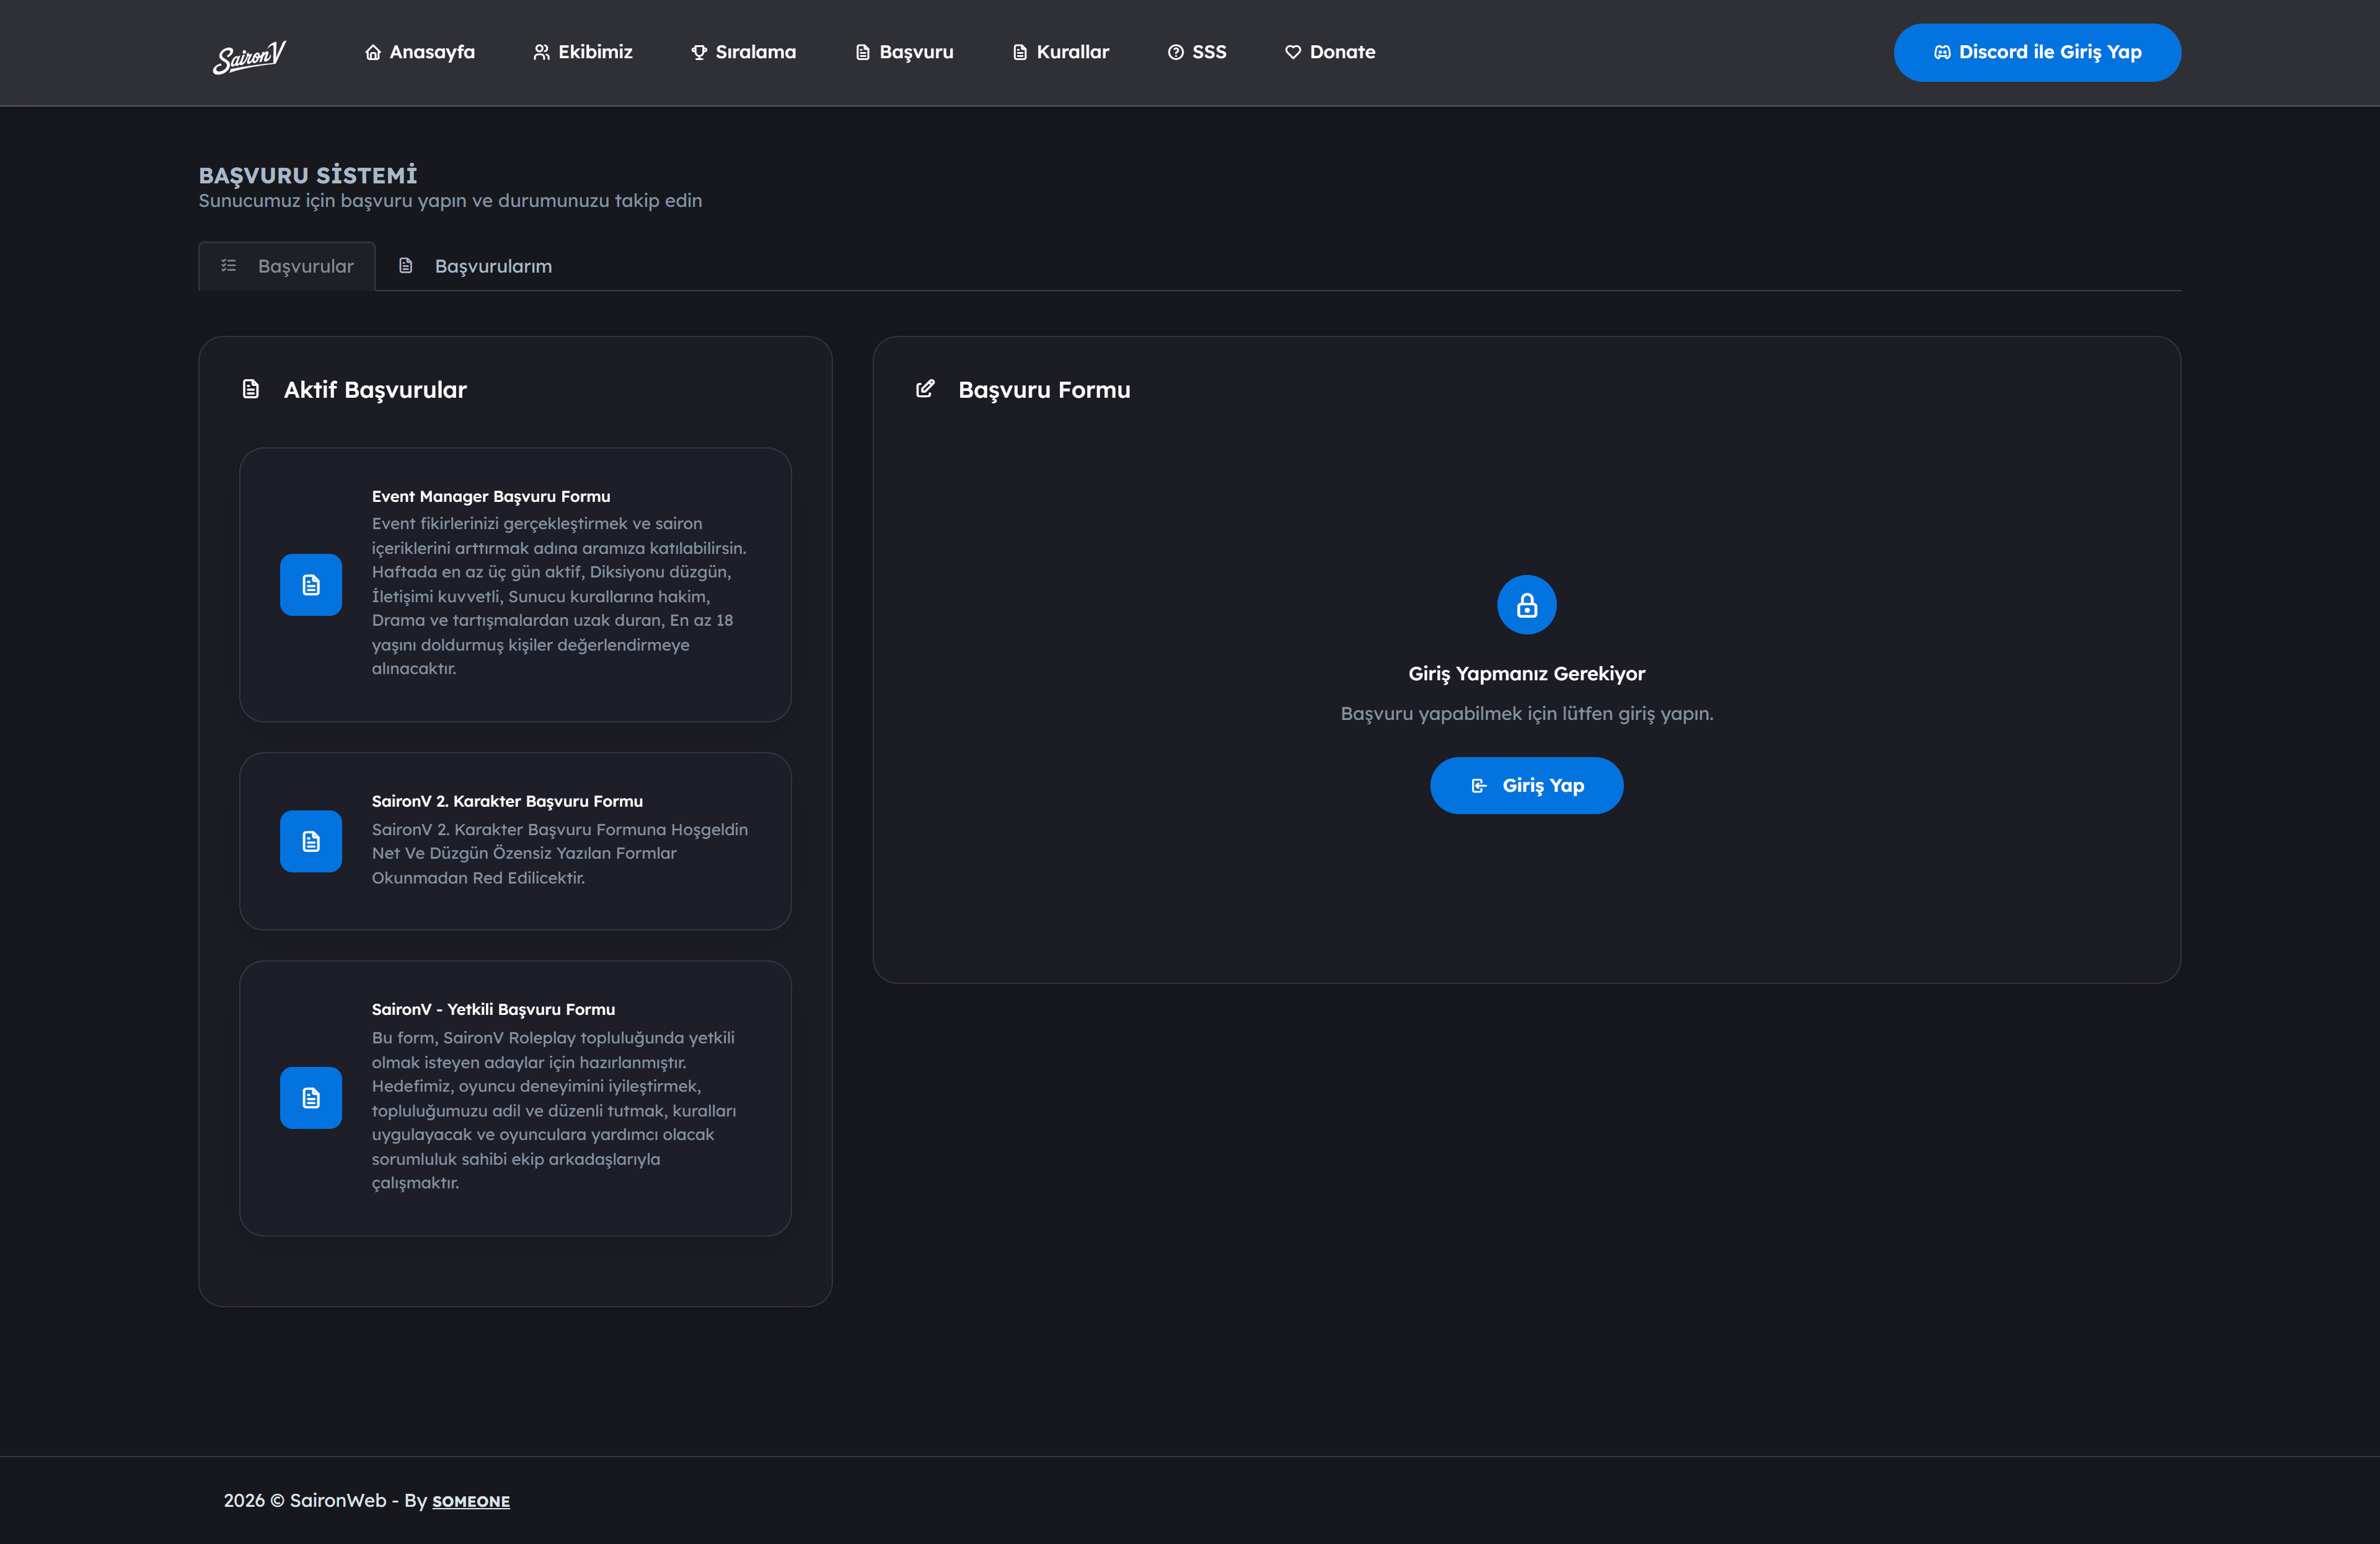Click the Başvuru Formu pencil icon
Screen dimensions: 2380x1544
[925, 388]
